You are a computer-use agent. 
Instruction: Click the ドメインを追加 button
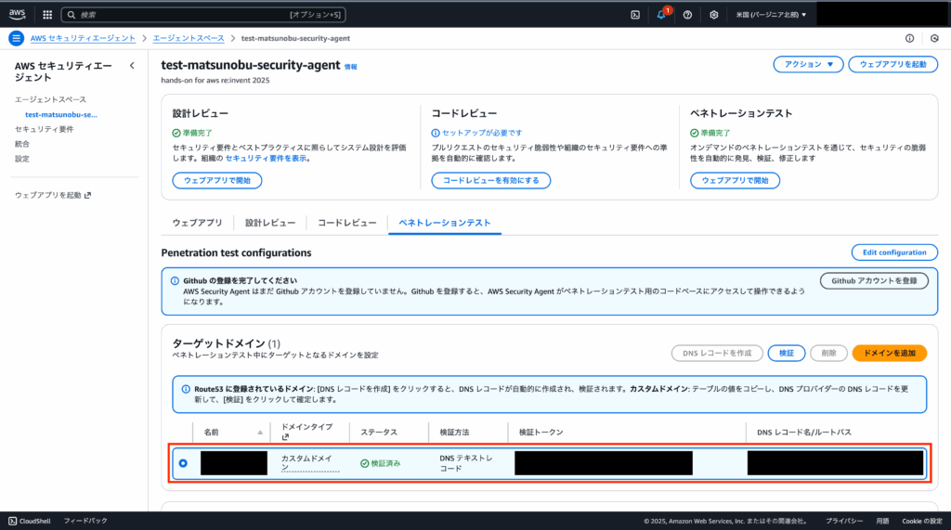click(889, 353)
